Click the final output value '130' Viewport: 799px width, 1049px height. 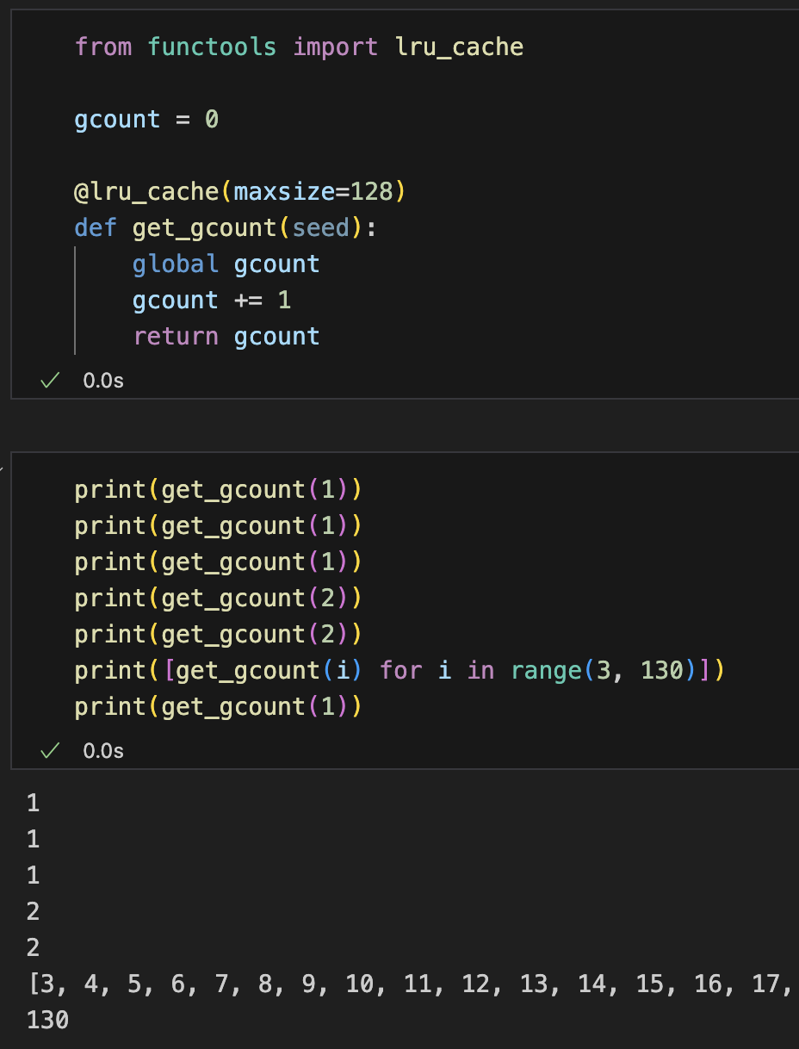47,1021
